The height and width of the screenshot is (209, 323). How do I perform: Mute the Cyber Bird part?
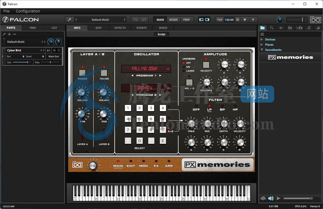(54, 50)
